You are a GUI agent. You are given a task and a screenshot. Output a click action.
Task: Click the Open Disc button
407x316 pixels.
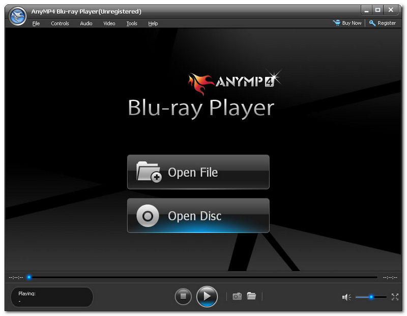pos(198,216)
